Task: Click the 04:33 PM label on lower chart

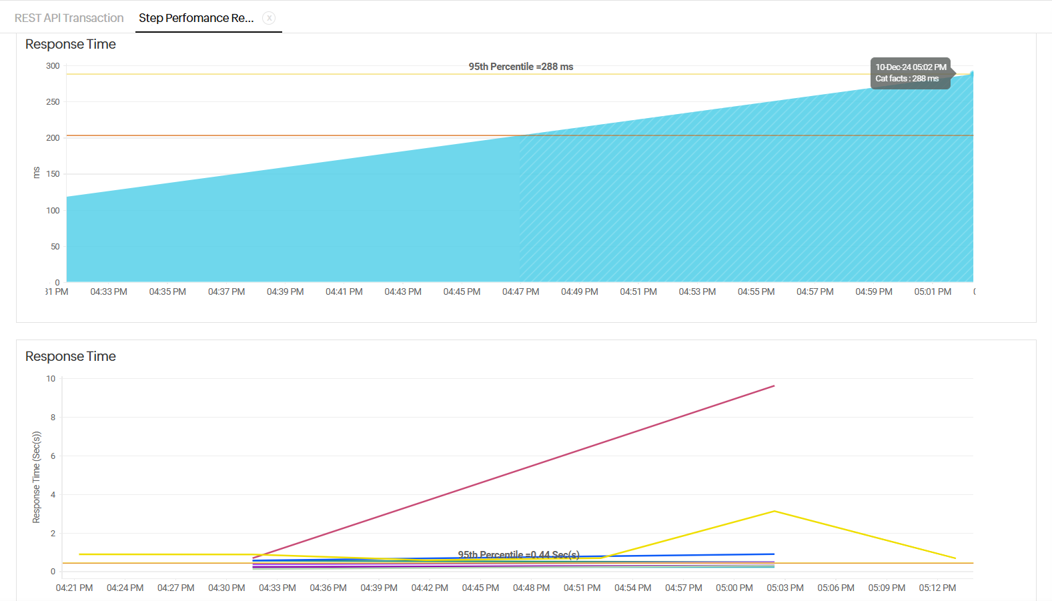Action: 277,588
